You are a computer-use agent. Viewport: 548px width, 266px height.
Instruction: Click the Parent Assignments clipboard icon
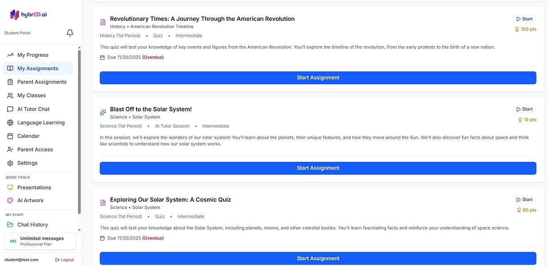pos(10,82)
